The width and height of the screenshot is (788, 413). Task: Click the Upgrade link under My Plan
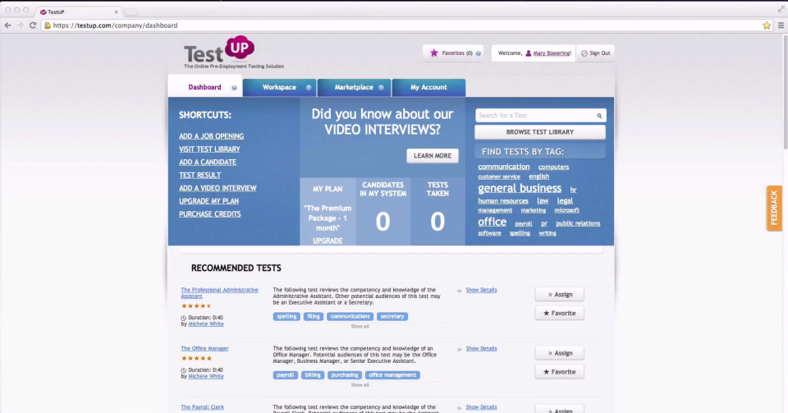pos(328,241)
